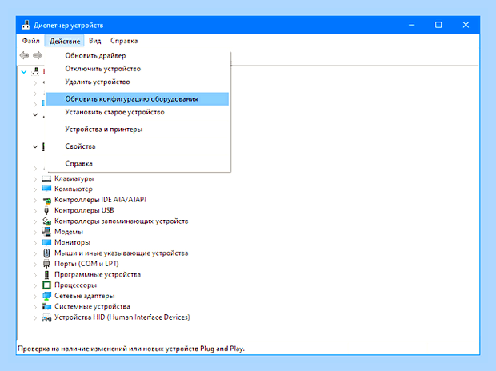Expand the Клавиатуры category

pos(35,179)
